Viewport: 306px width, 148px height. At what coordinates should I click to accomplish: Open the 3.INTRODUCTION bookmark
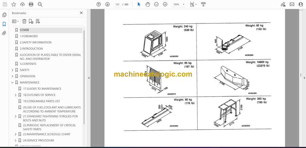tap(31, 49)
